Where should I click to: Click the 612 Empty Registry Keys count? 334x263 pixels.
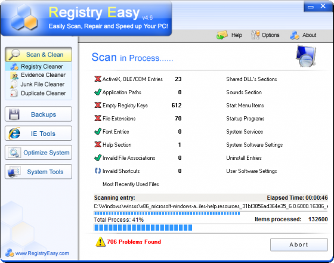(177, 105)
